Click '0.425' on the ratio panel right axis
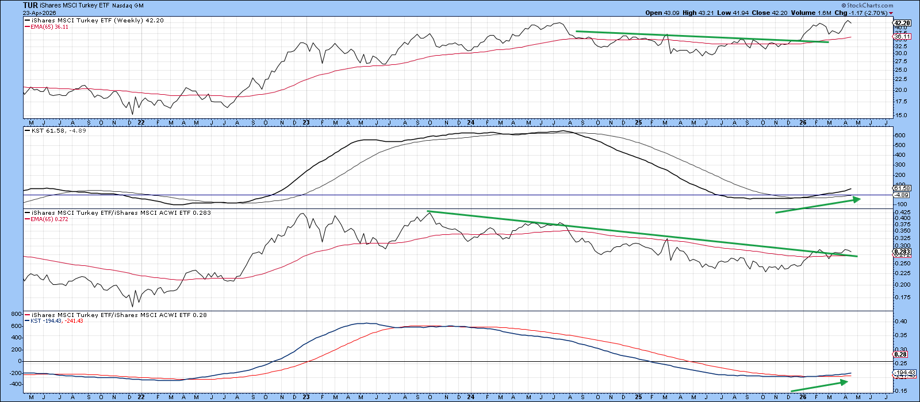This screenshot has width=920, height=402. (x=903, y=212)
